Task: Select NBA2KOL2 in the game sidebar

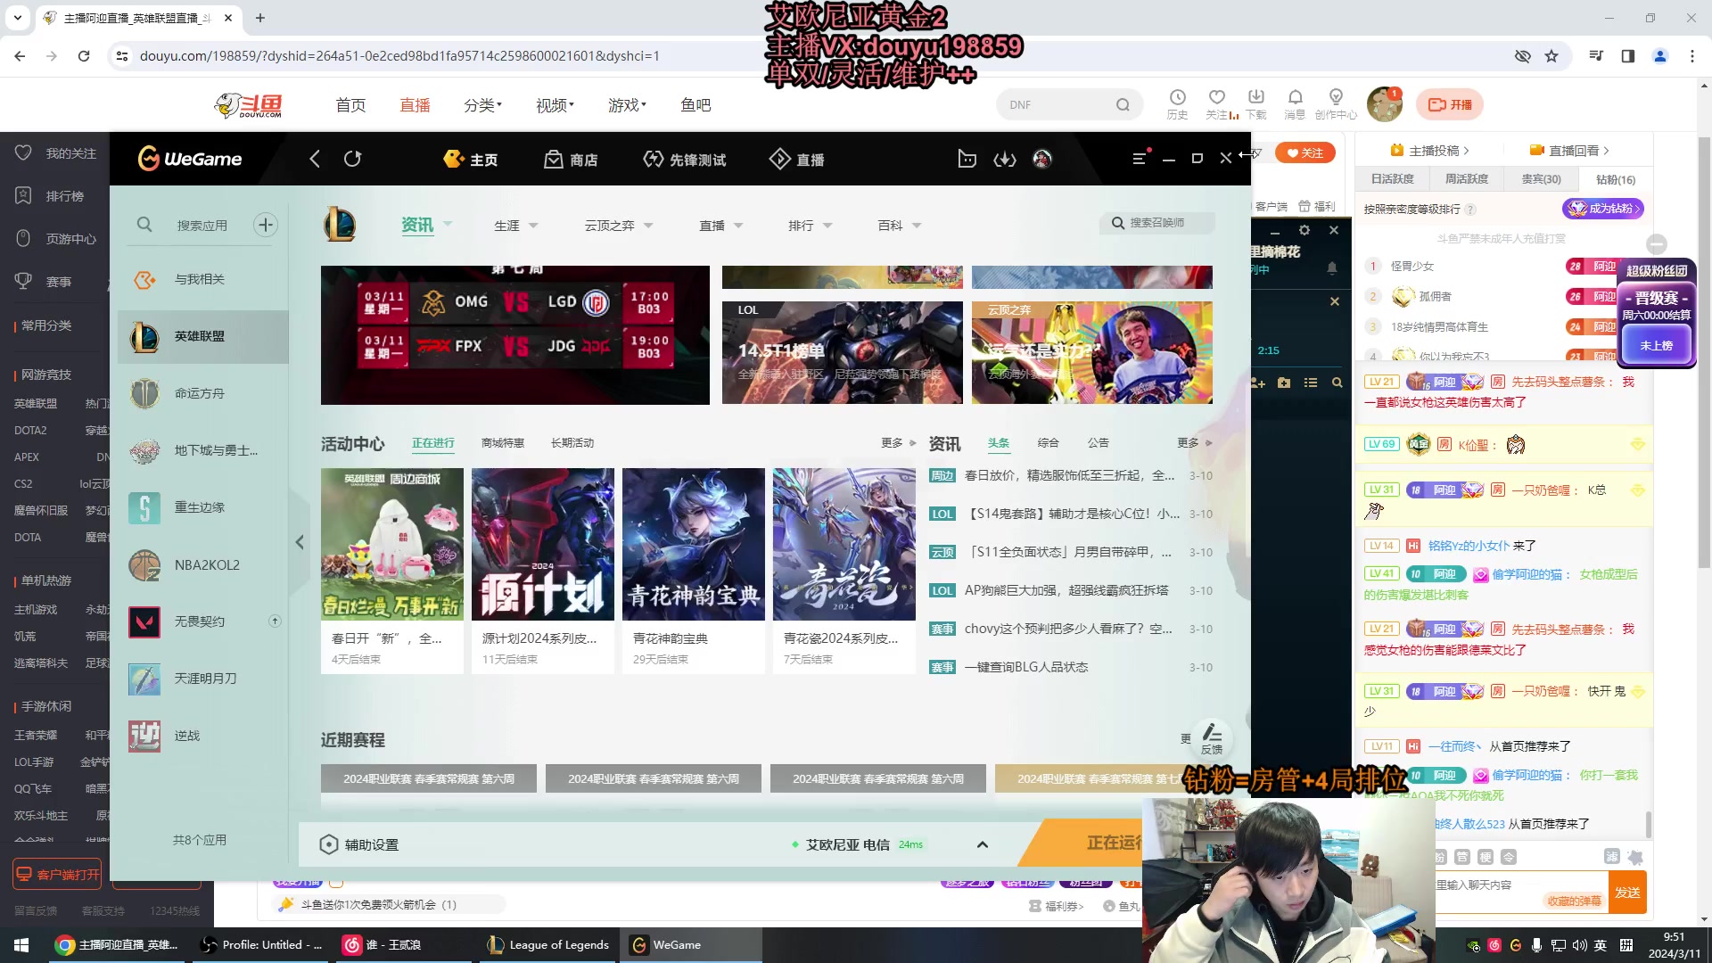Action: (x=206, y=564)
